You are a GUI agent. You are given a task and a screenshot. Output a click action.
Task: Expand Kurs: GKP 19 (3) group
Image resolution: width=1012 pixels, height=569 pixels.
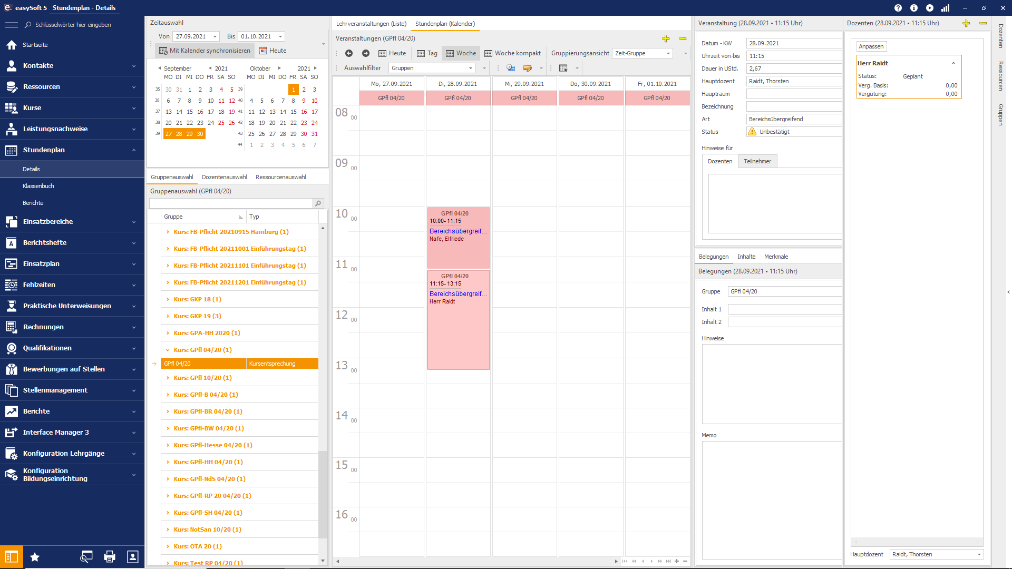click(x=168, y=316)
